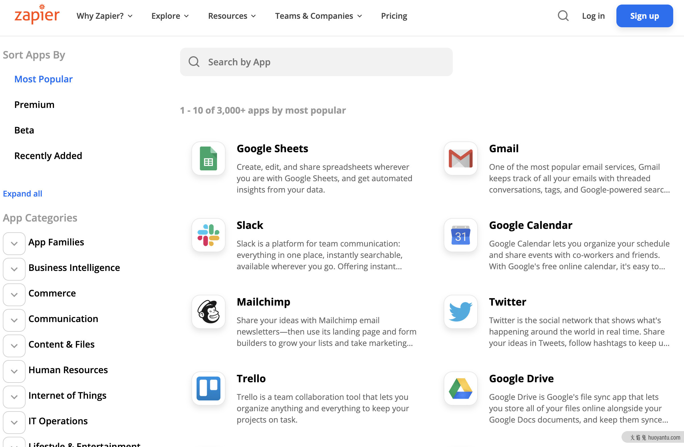
Task: Open the Mailchimp title link
Action: pyautogui.click(x=263, y=302)
